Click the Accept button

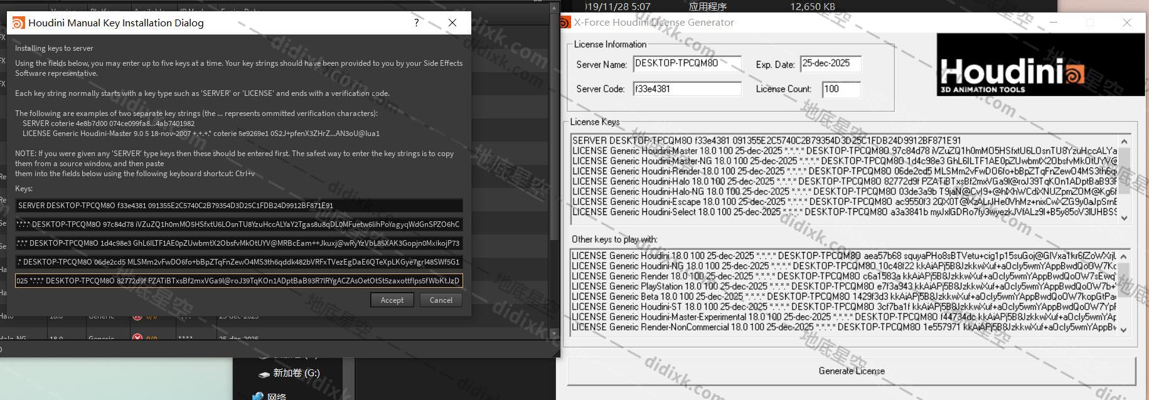[x=392, y=300]
